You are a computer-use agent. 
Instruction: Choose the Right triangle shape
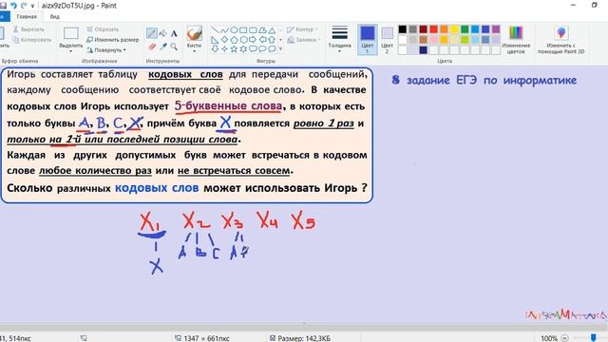pos(216,40)
